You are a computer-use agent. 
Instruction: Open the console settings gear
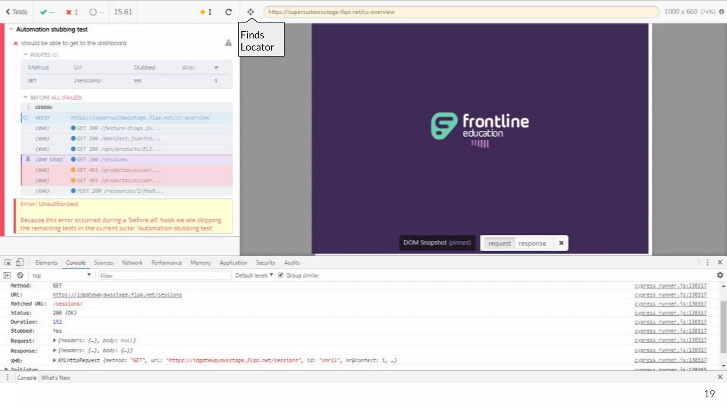720,275
